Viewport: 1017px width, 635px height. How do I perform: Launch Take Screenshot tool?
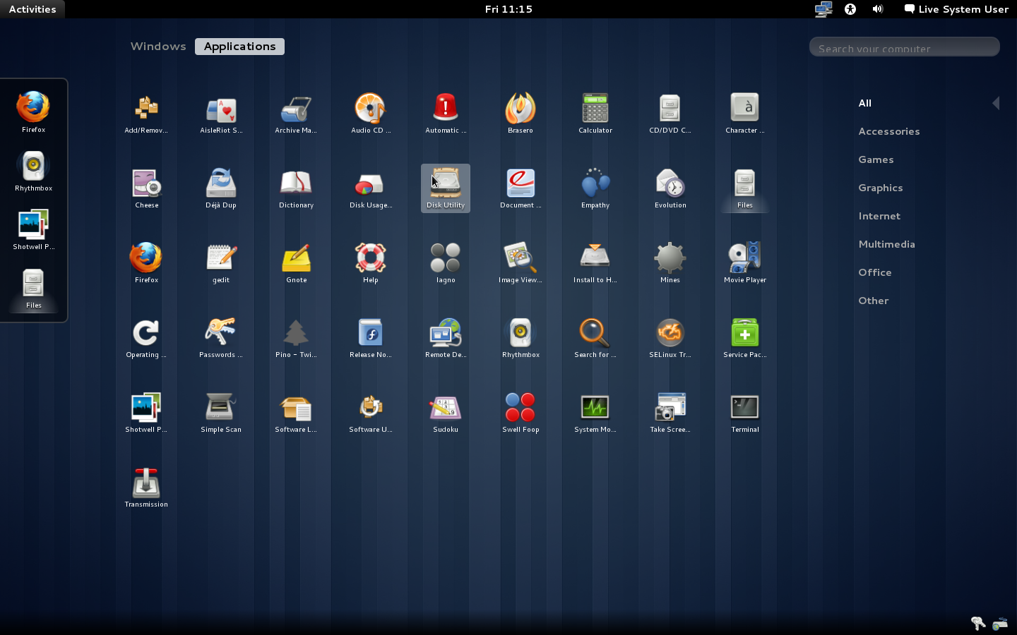[670, 413]
